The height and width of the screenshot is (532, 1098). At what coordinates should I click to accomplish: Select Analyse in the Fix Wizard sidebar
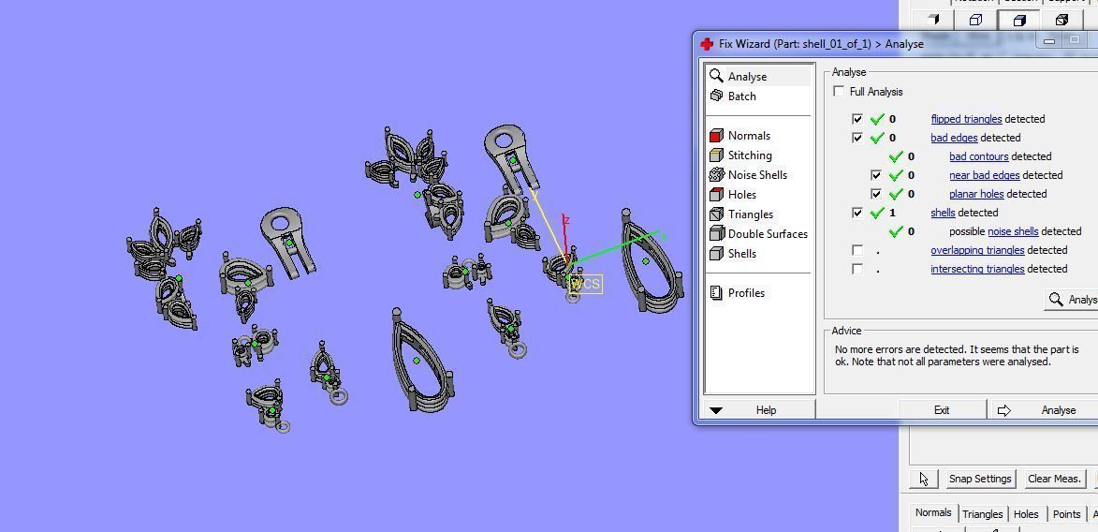coord(759,77)
